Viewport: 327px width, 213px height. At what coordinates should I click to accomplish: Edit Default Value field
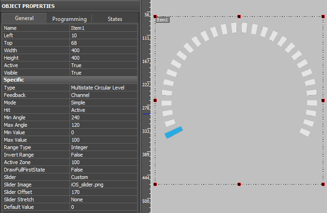coord(104,207)
